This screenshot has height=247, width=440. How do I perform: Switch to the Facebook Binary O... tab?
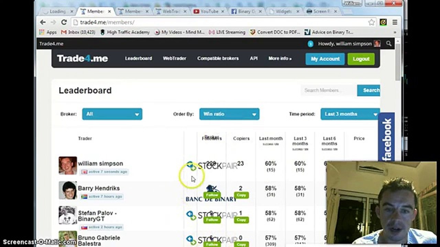click(246, 11)
